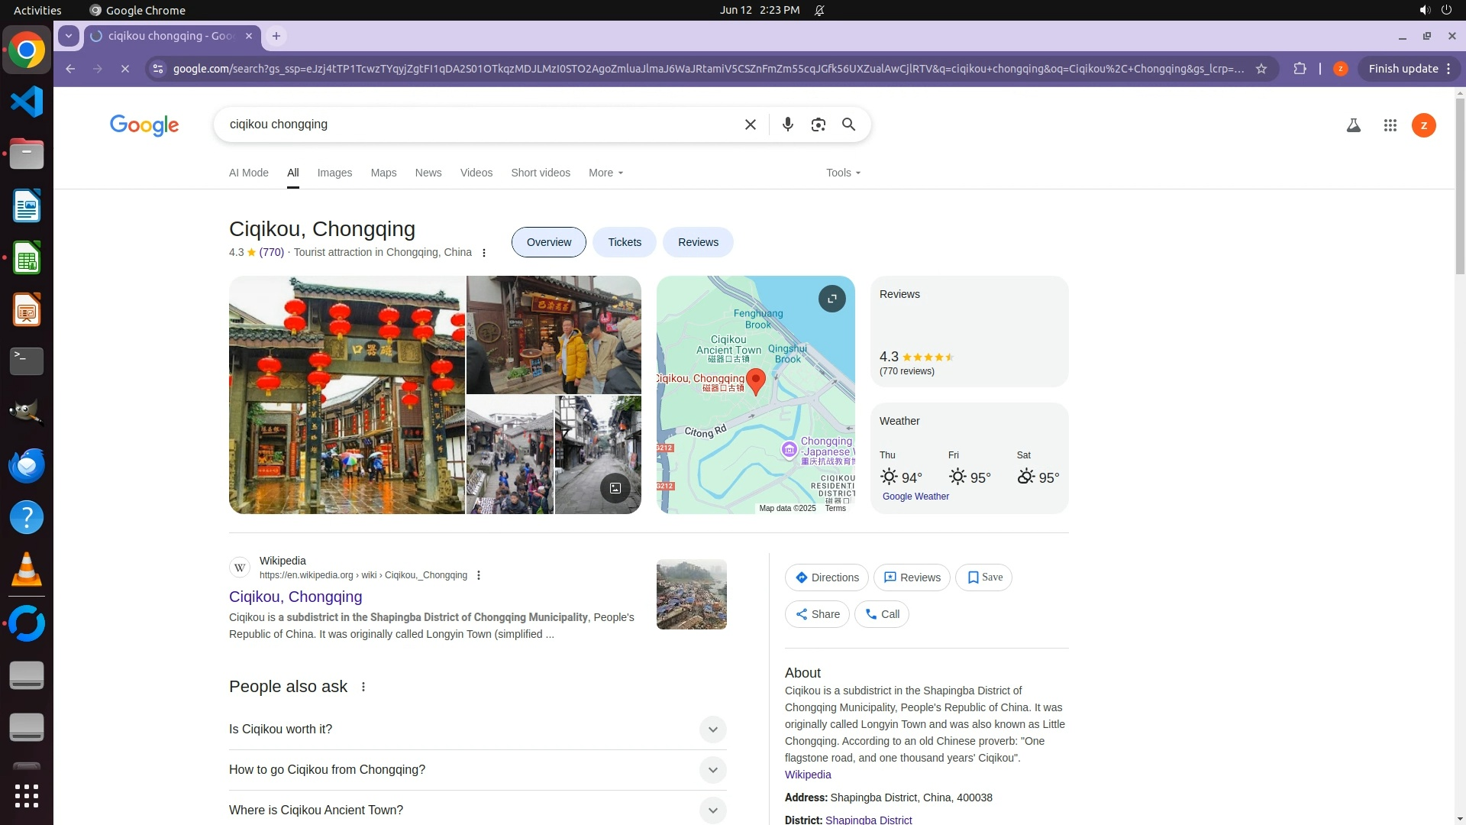Bookmark this page with the star icon
This screenshot has height=825, width=1466.
tap(1261, 69)
